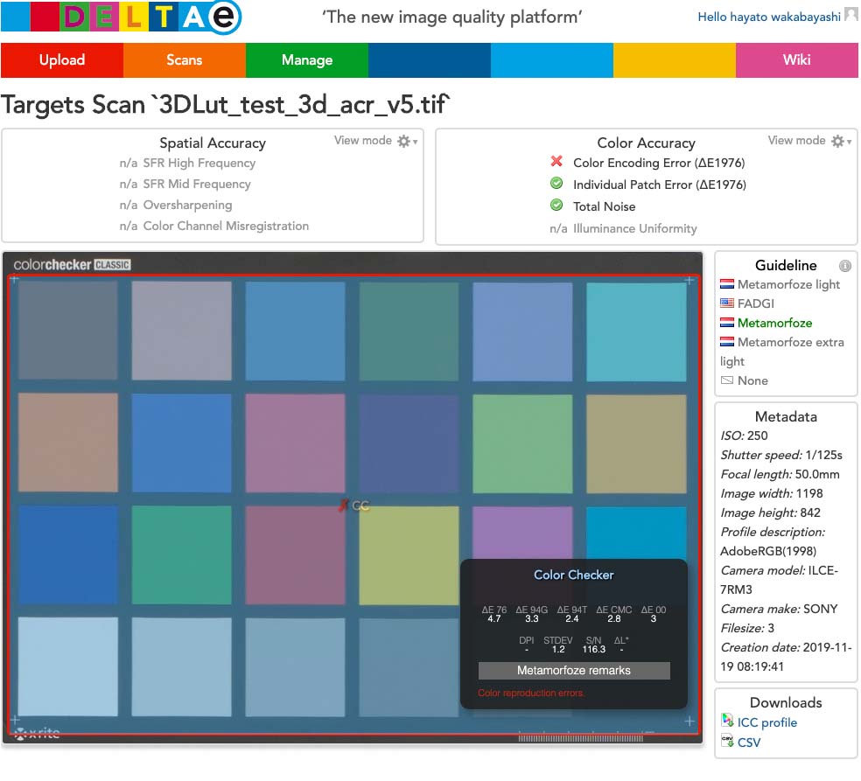Select None guideline

click(x=752, y=381)
